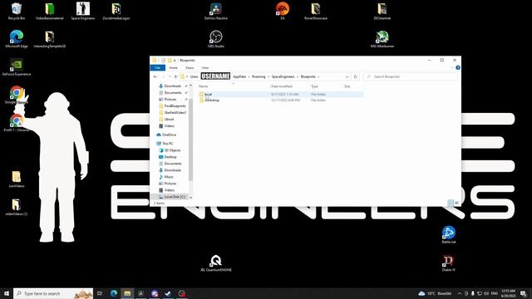Show hidden system tray icons
The width and height of the screenshot is (532, 299).
coord(460,293)
